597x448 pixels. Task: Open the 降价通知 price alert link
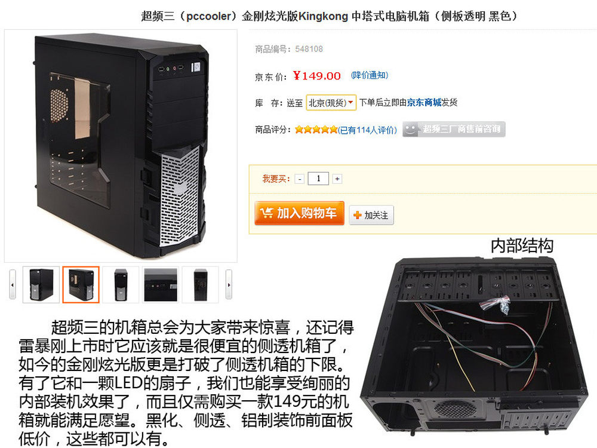(370, 75)
